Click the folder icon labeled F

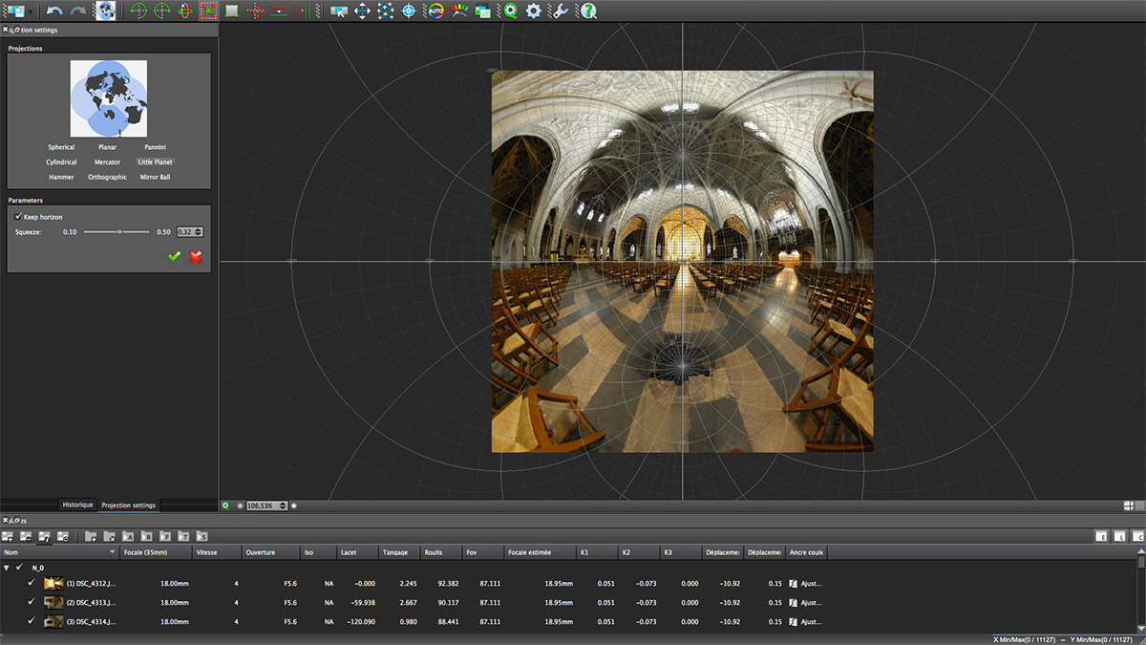click(x=164, y=536)
